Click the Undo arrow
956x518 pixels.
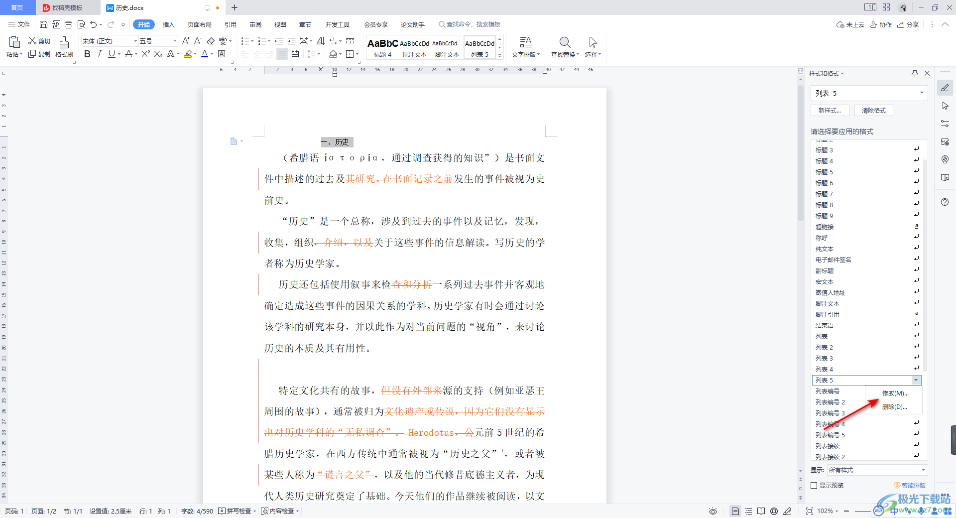point(93,24)
